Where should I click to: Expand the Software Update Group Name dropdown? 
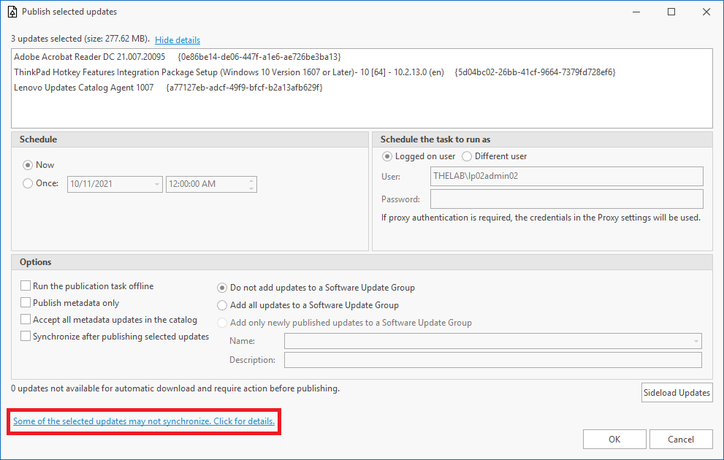[x=696, y=341]
